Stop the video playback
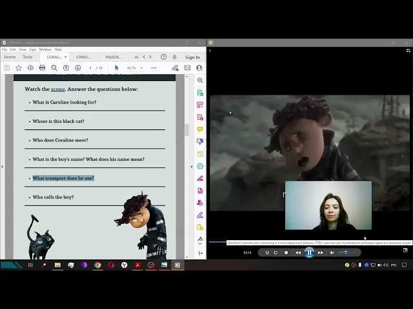Image resolution: width=413 pixels, height=309 pixels. point(286,252)
